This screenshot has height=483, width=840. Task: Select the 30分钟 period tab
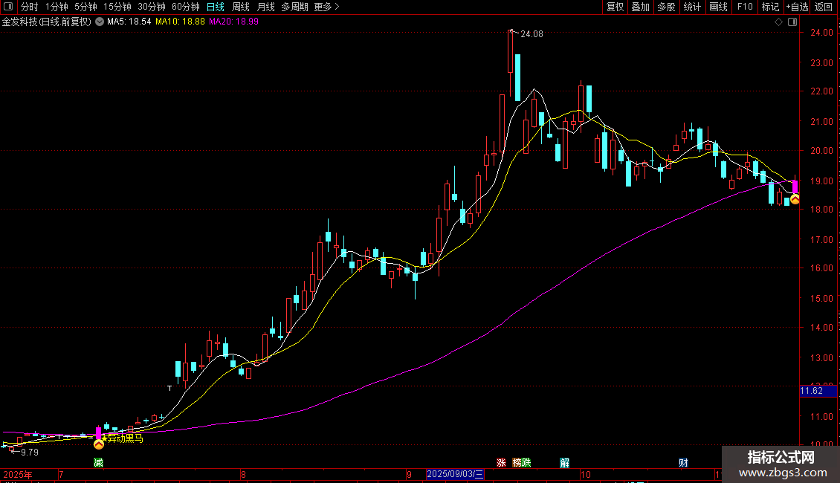pos(152,7)
